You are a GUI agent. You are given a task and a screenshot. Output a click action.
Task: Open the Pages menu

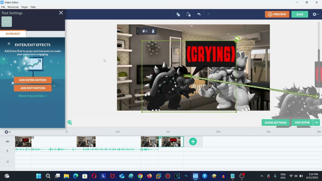point(24,7)
